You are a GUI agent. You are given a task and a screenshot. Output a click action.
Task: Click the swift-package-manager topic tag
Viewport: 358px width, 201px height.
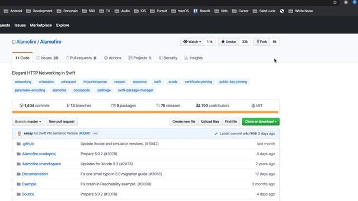pyautogui.click(x=135, y=90)
